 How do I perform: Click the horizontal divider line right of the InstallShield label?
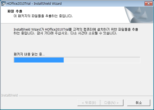click(x=86, y=96)
